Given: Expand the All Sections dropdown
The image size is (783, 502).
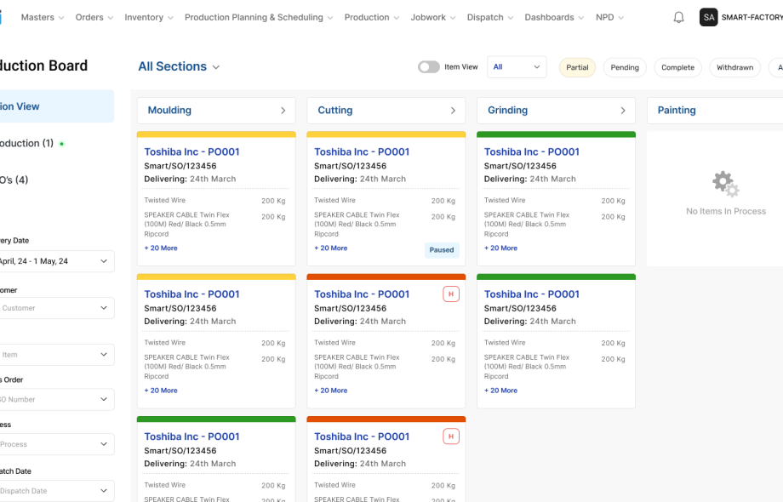Looking at the screenshot, I should (179, 66).
